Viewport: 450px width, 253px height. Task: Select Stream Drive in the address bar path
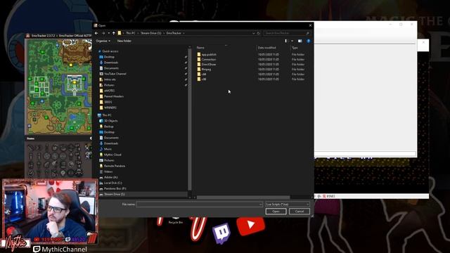tap(150, 33)
